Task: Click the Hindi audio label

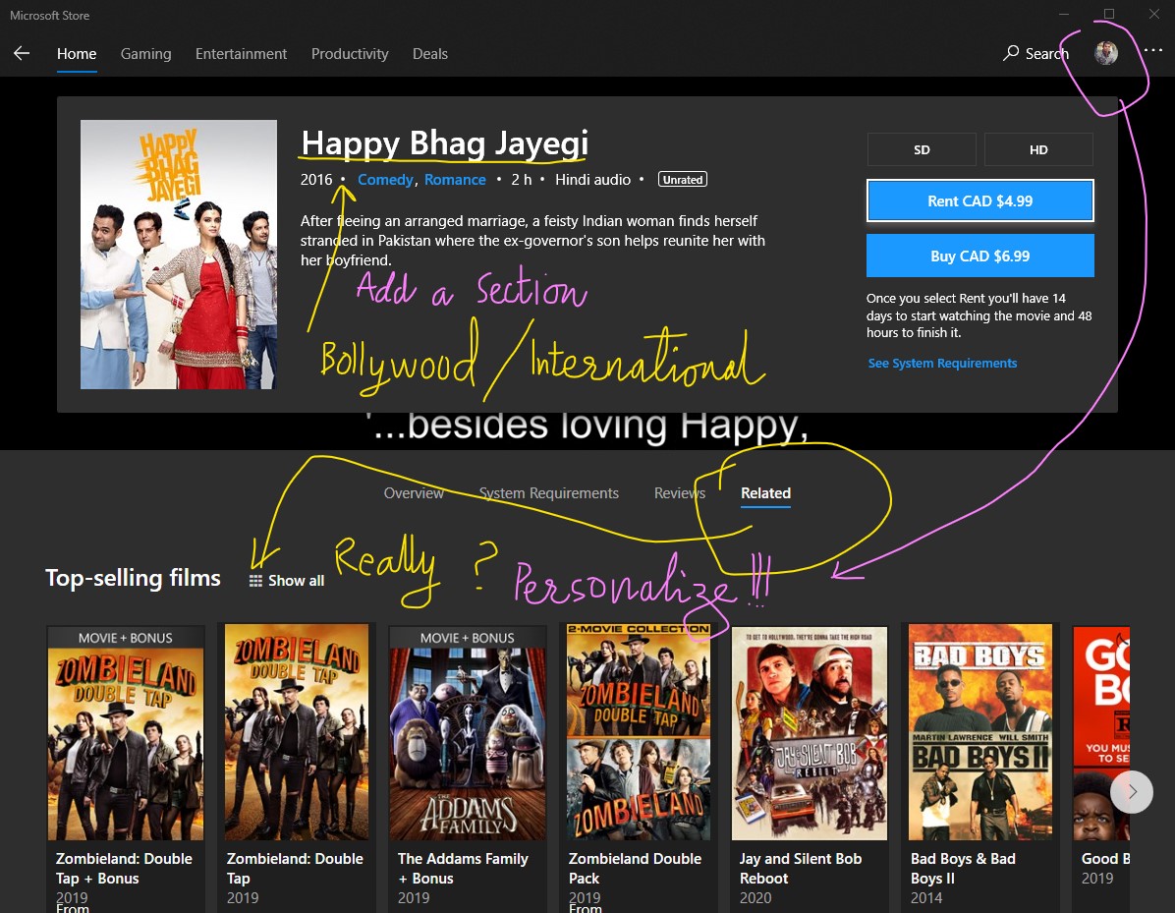Action: [x=592, y=180]
